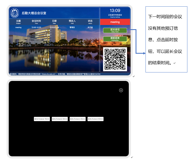Select the meeting subject cell in row
The height and width of the screenshot is (164, 194).
[x=18, y=27]
